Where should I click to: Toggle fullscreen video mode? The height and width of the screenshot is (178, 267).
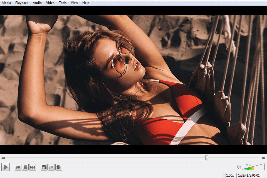tap(44, 167)
